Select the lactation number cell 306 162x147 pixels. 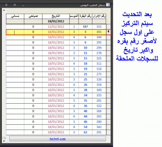click(x=99, y=111)
